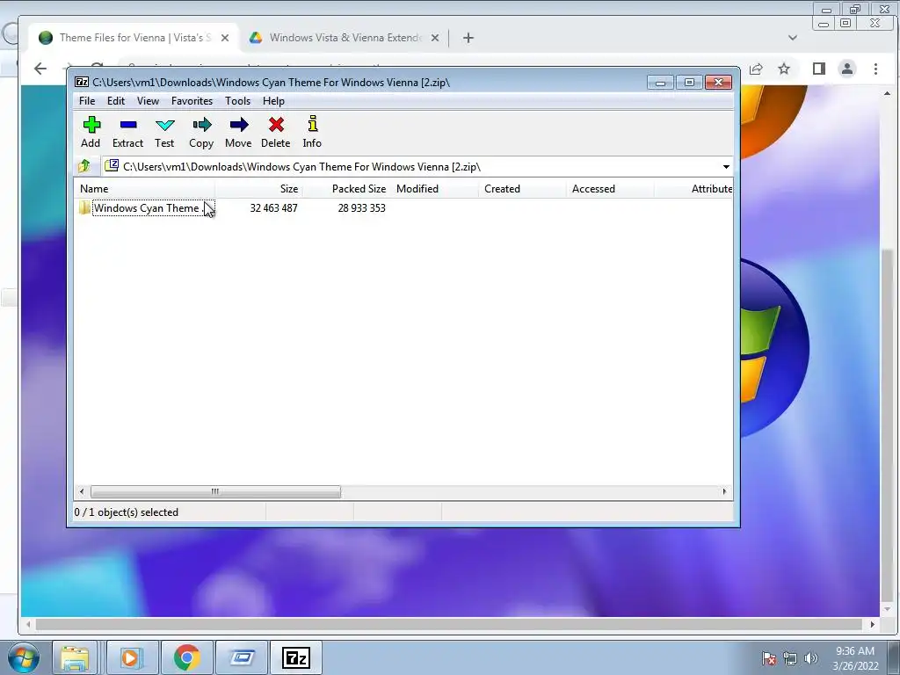This screenshot has height=675, width=900.
Task: Click the 7-Zip scrollbar right arrow
Action: pos(724,492)
